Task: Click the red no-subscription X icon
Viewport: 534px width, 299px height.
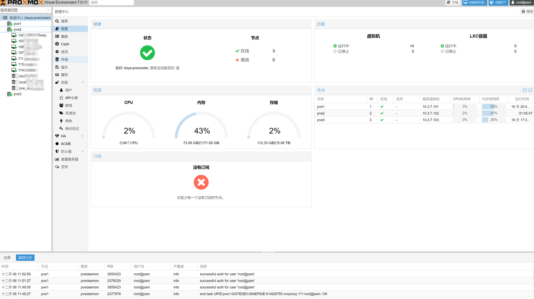Action: click(201, 182)
